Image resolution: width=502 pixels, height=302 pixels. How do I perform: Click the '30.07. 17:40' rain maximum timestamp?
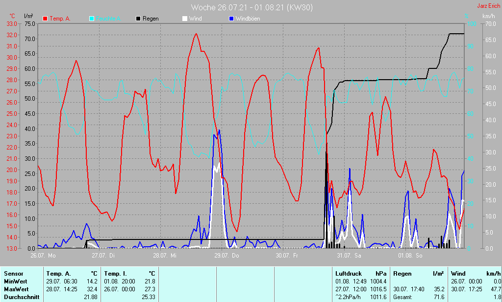(408, 289)
